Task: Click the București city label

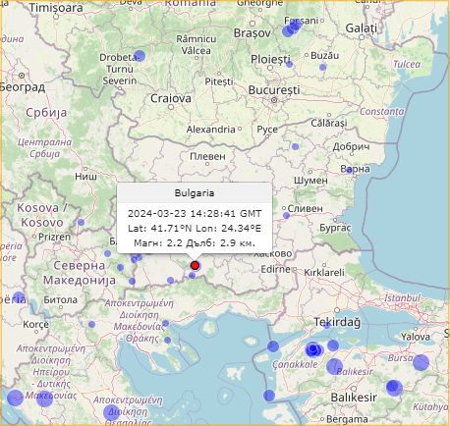Action: (274, 90)
